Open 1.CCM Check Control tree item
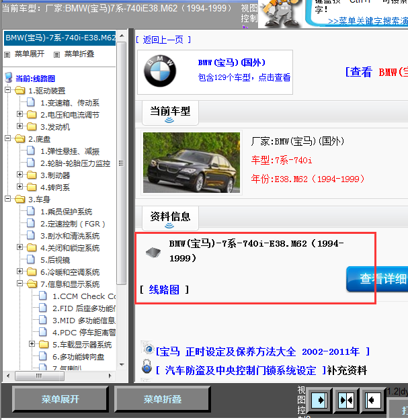Screen dimensions: 408x420 [84, 296]
